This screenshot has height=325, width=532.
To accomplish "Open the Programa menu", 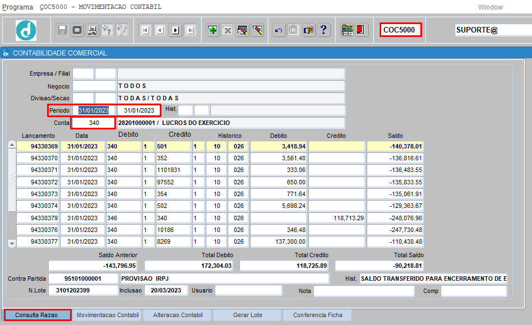I will click(17, 7).
